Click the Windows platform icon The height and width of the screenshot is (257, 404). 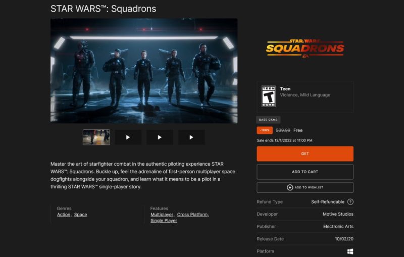tap(350, 251)
